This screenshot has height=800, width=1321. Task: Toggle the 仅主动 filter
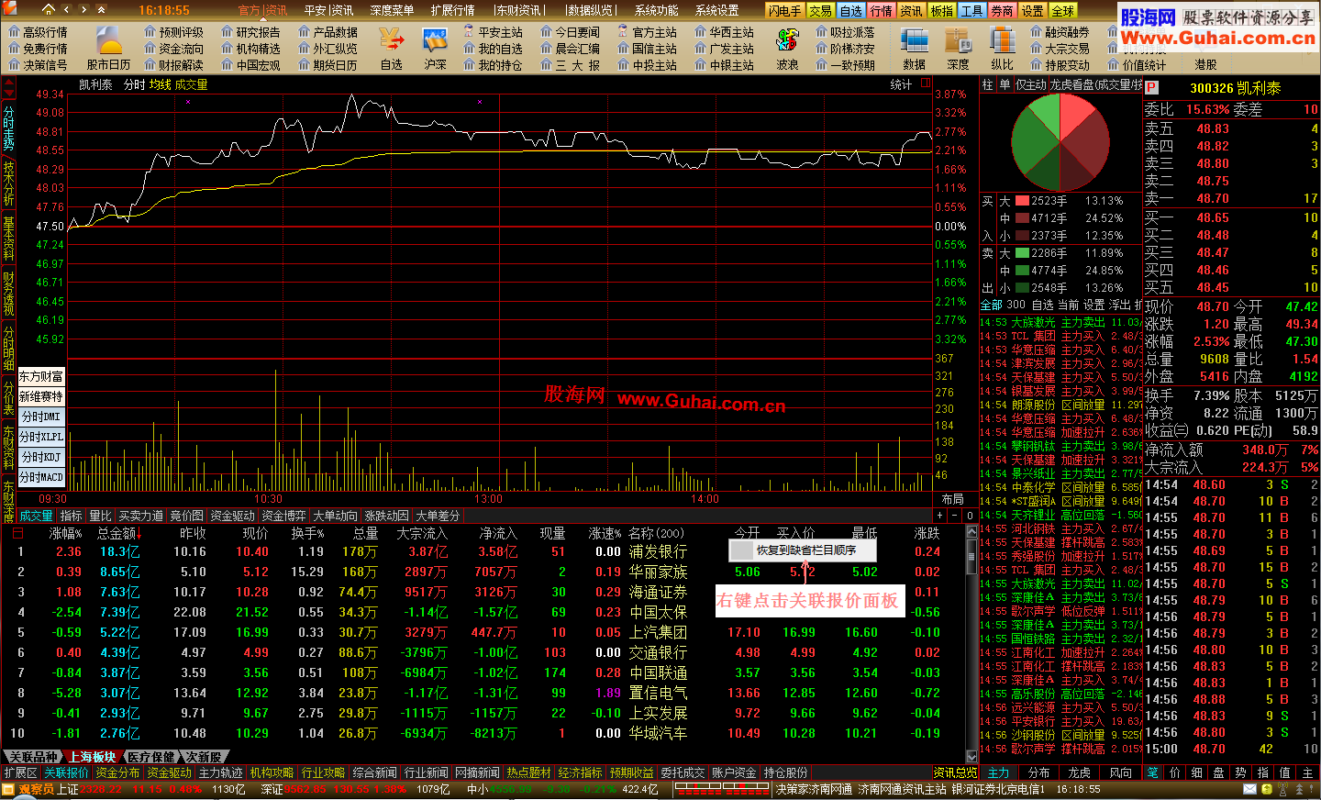[x=1031, y=84]
